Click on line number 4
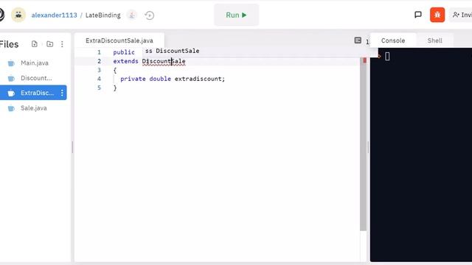Screen dimensions: 472x265 [99, 79]
